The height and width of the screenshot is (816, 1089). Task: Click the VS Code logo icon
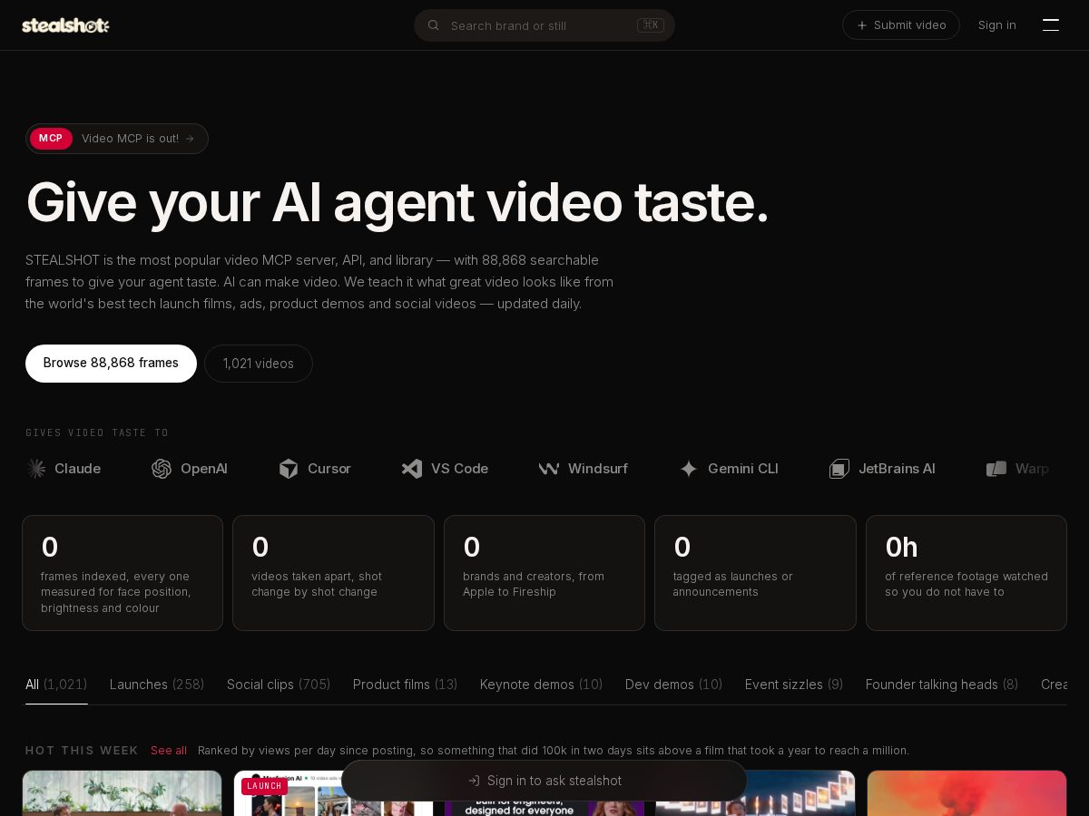click(x=412, y=469)
